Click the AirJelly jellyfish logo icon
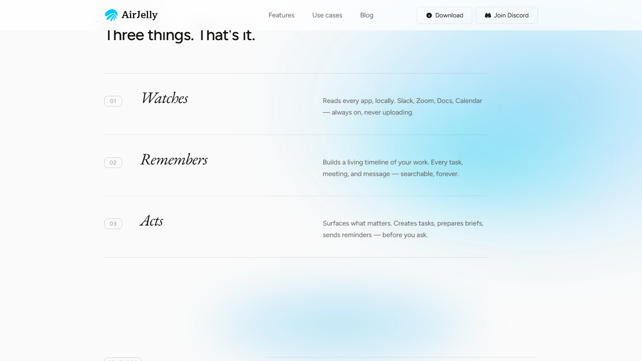Image resolution: width=642 pixels, height=361 pixels. point(111,15)
